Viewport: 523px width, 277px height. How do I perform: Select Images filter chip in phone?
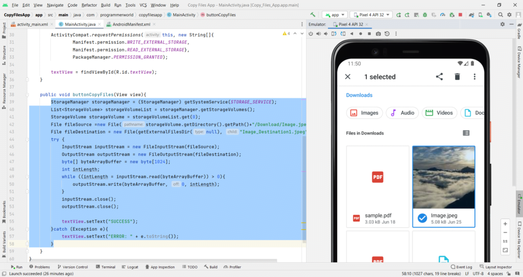(x=364, y=113)
